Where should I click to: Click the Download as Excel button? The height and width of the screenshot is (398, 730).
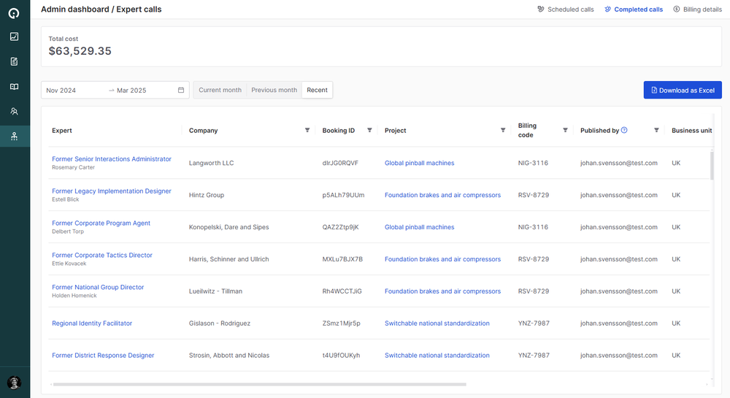[683, 91]
